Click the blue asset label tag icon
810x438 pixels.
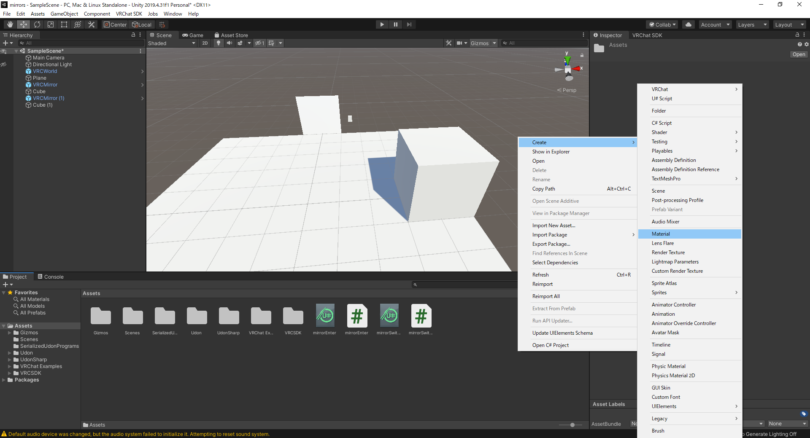[804, 414]
